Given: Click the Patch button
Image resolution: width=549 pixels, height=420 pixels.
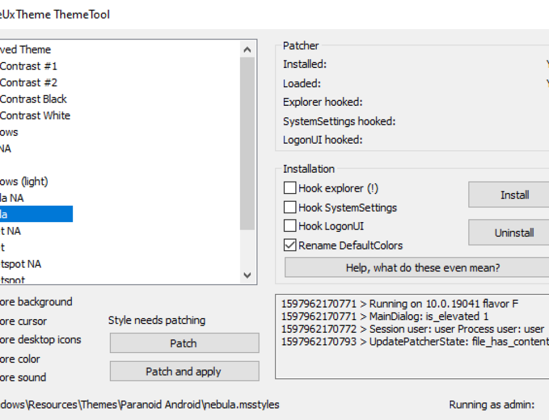Looking at the screenshot, I should click(184, 343).
